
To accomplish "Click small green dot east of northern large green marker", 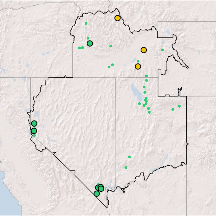I will tap(111, 46).
